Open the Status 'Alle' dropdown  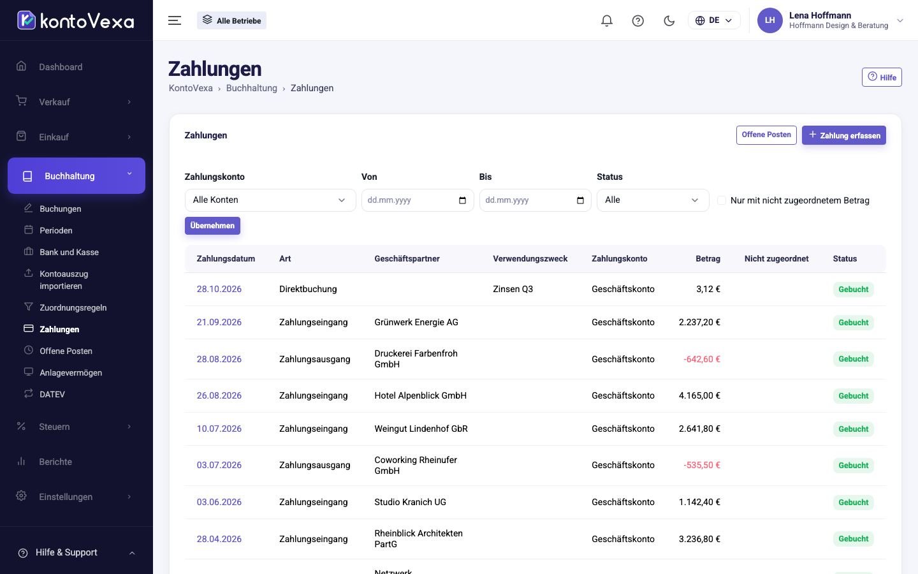tap(653, 200)
